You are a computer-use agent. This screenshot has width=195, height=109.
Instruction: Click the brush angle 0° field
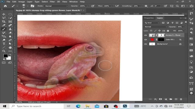(x=157, y=6)
